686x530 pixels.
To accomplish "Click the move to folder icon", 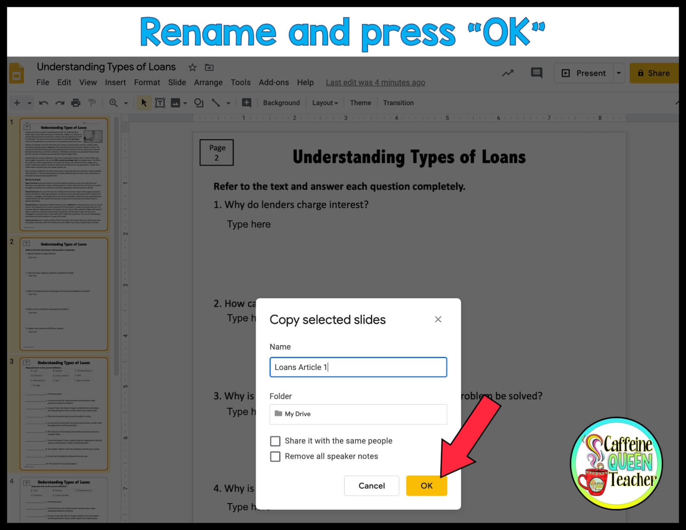I will click(x=209, y=67).
